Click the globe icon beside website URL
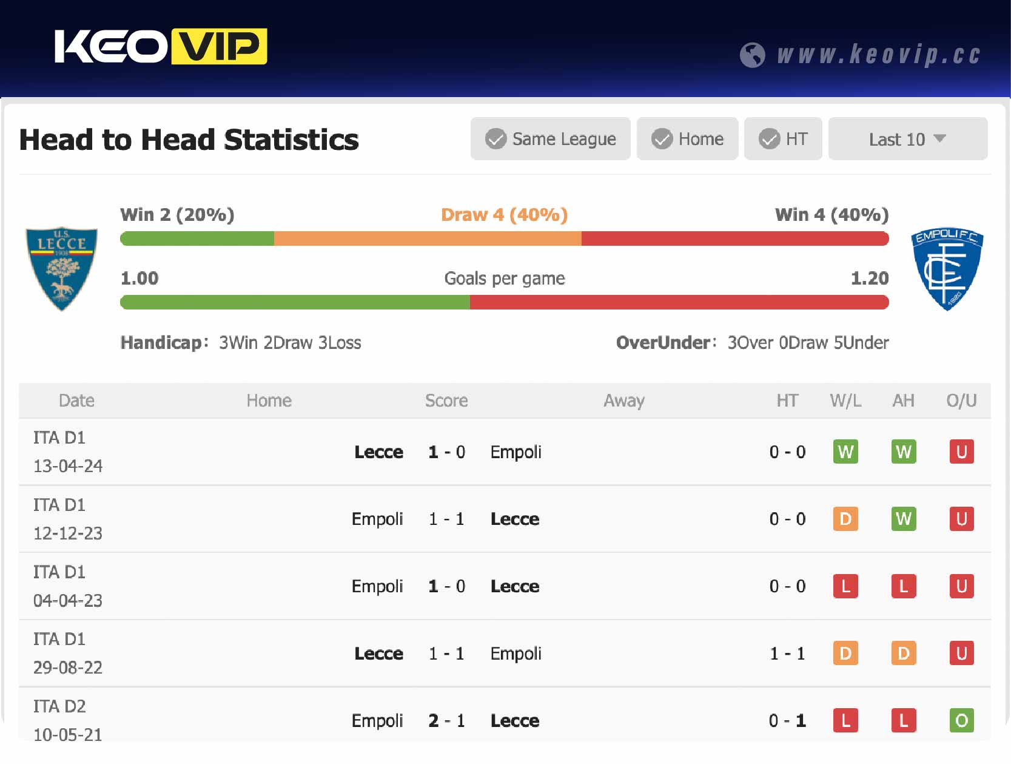Screen dimensions: 1011x764 click(752, 55)
